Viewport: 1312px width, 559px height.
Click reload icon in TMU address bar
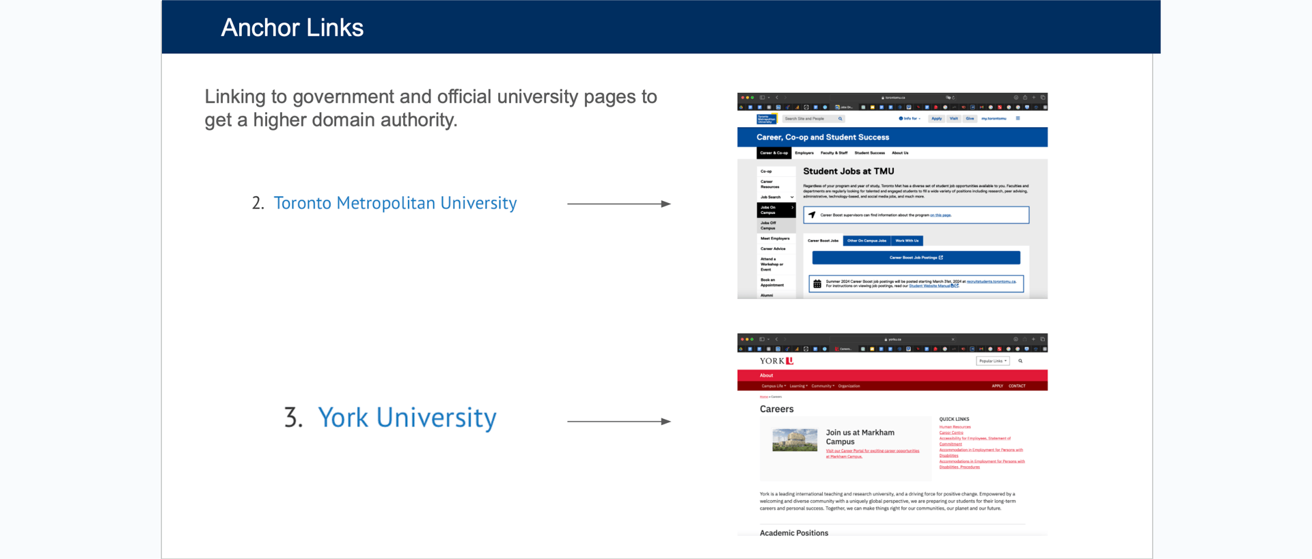tap(953, 98)
